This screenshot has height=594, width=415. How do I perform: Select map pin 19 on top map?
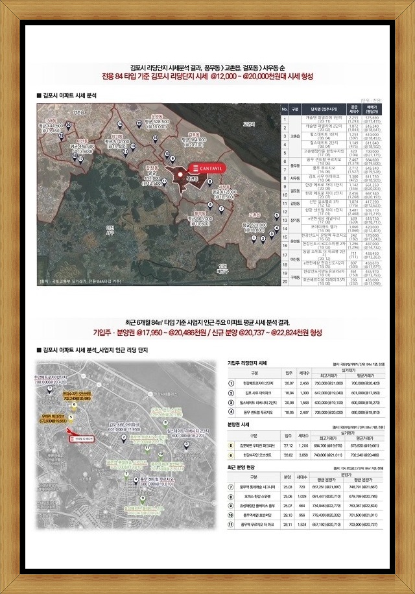60,136
